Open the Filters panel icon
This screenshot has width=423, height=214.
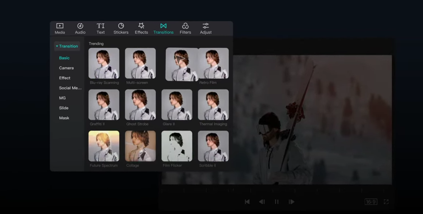(x=185, y=26)
